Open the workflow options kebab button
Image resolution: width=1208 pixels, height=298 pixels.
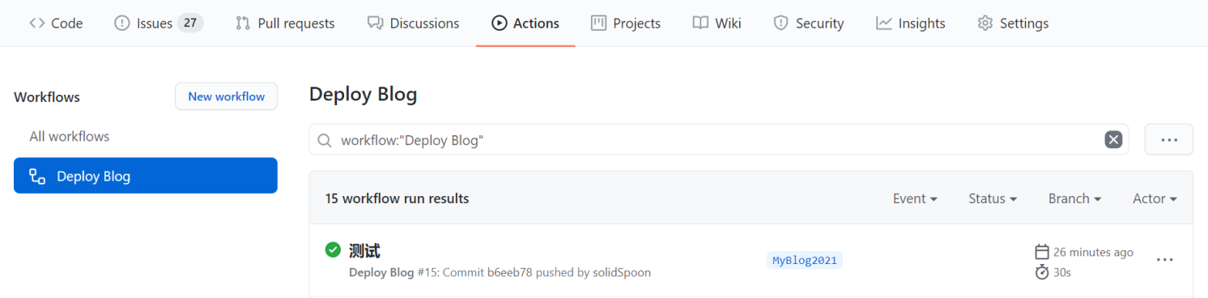pyautogui.click(x=1168, y=139)
